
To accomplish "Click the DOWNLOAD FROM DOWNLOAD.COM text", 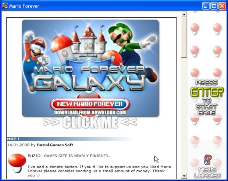I will click(x=90, y=113).
